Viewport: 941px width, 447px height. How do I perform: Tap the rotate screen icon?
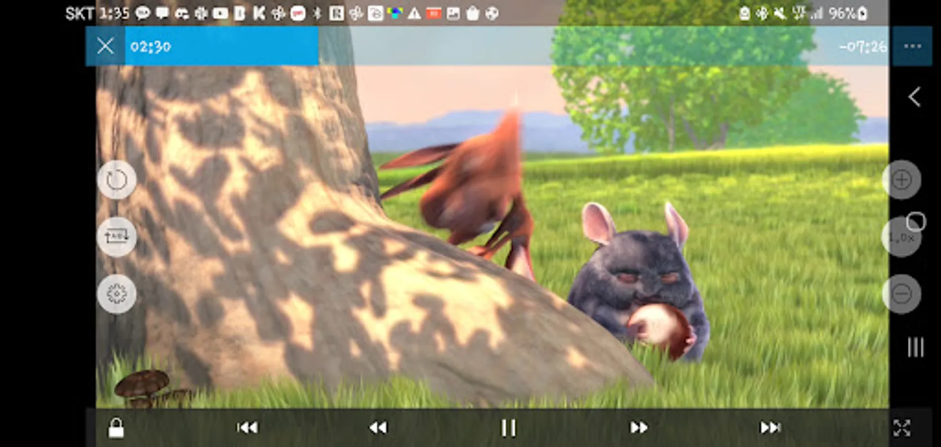(117, 180)
